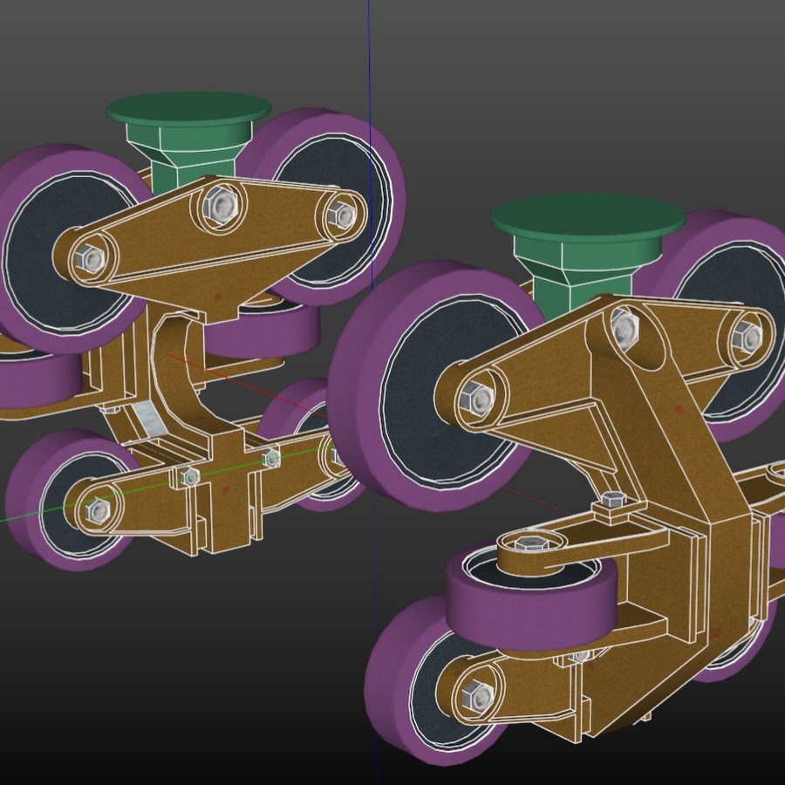The image size is (785, 785).
Task: Select the green cap on left assembly
Action: [188, 109]
